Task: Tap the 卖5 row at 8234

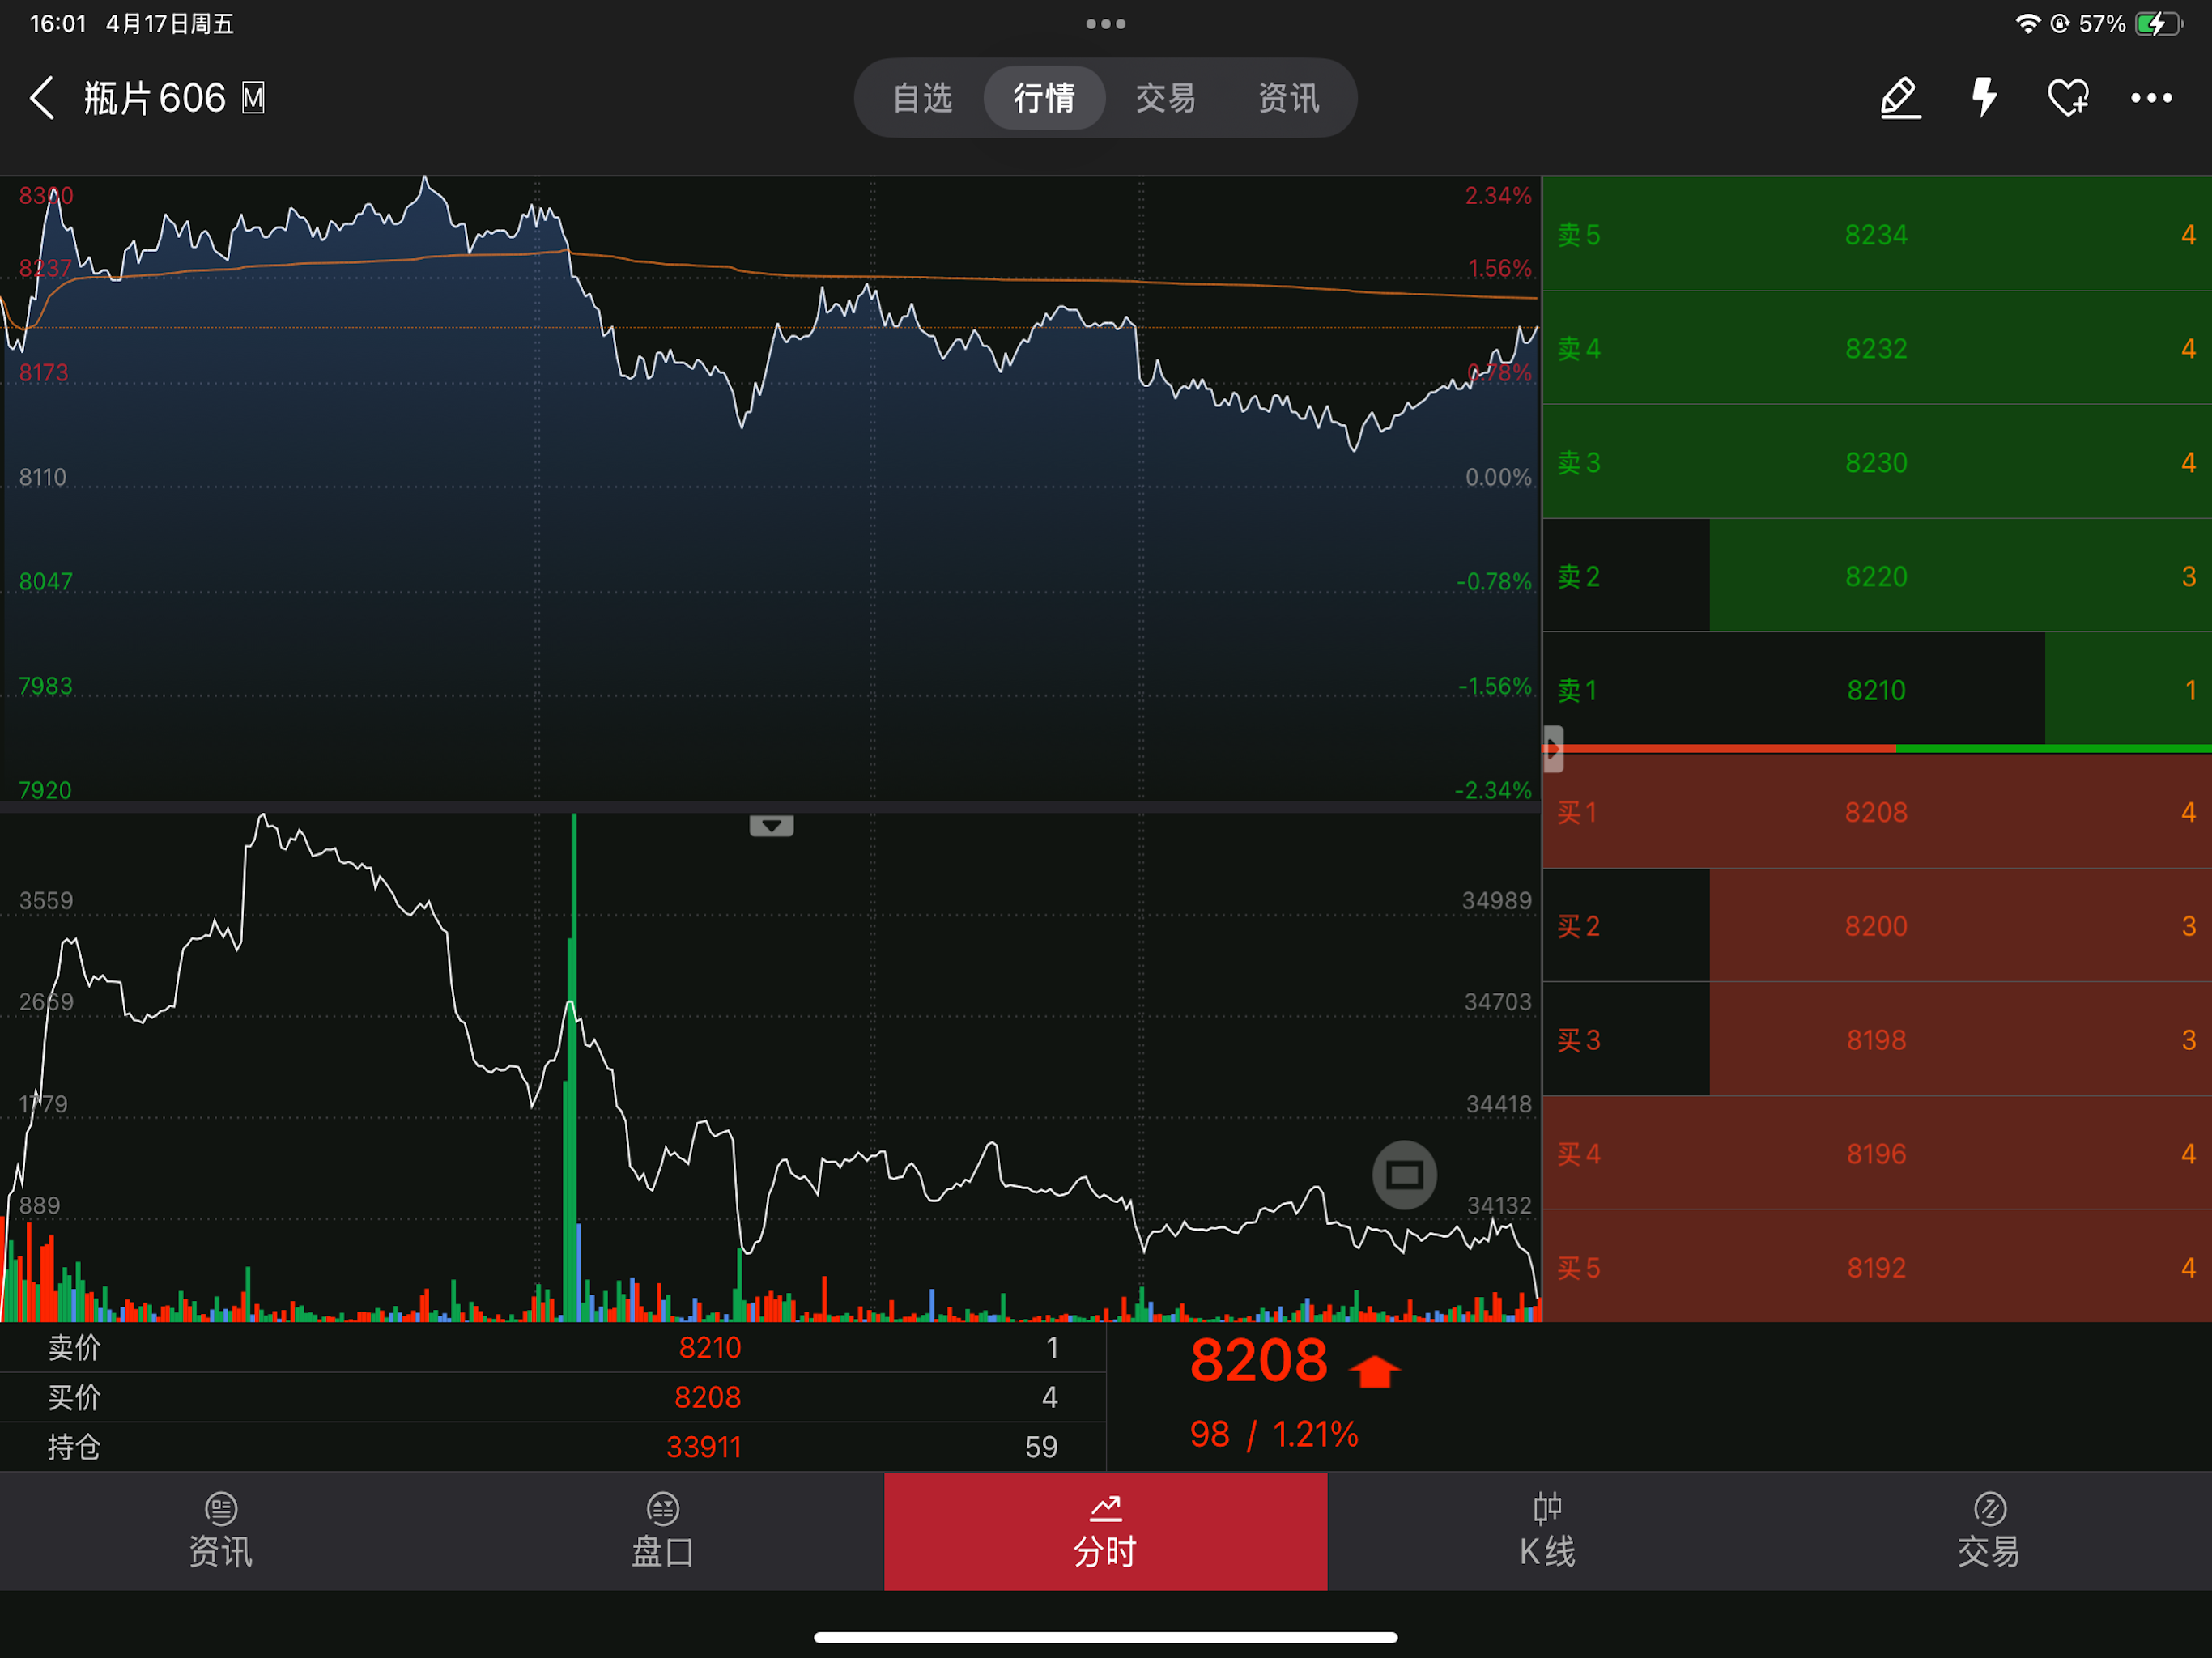Action: [1877, 234]
